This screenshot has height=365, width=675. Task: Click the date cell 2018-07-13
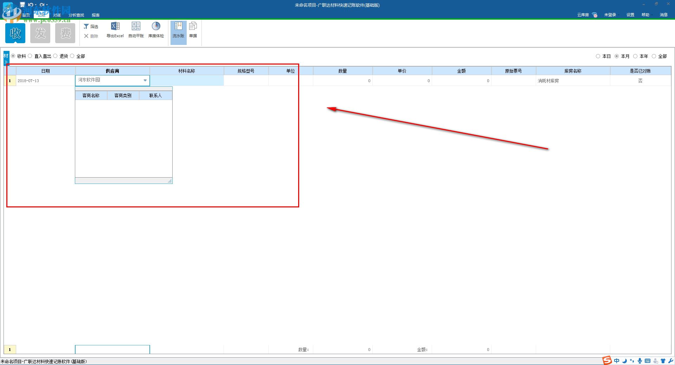pos(46,81)
